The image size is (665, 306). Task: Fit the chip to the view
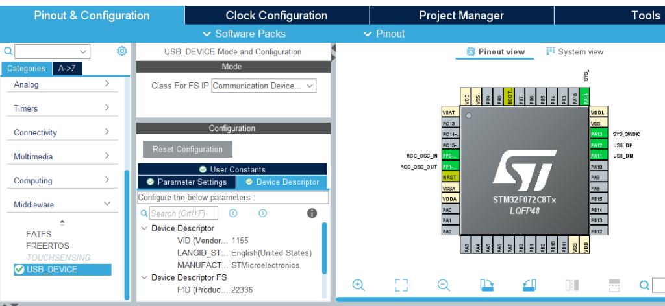click(x=401, y=285)
